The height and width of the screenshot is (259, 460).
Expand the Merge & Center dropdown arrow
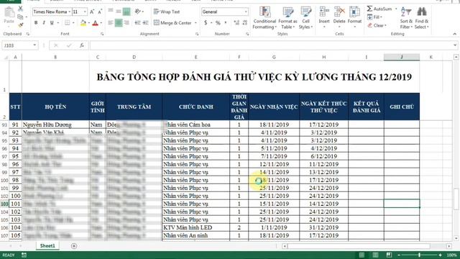point(195,22)
